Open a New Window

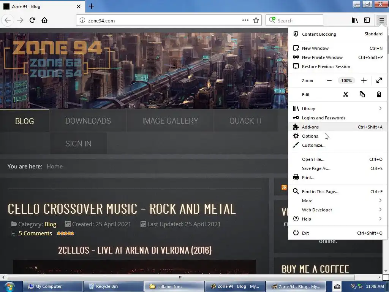[337, 48]
